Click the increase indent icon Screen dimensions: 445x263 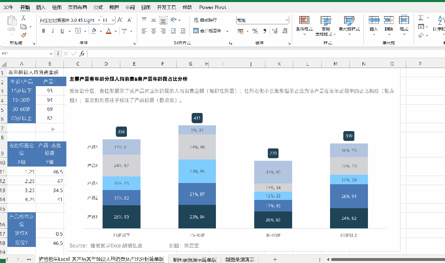(183, 31)
